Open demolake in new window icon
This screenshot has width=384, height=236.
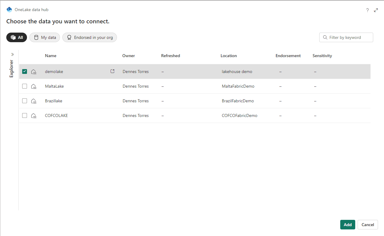click(112, 71)
